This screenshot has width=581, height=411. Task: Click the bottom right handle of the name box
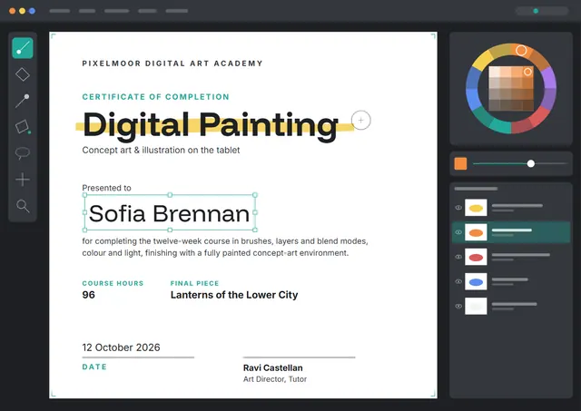click(255, 230)
